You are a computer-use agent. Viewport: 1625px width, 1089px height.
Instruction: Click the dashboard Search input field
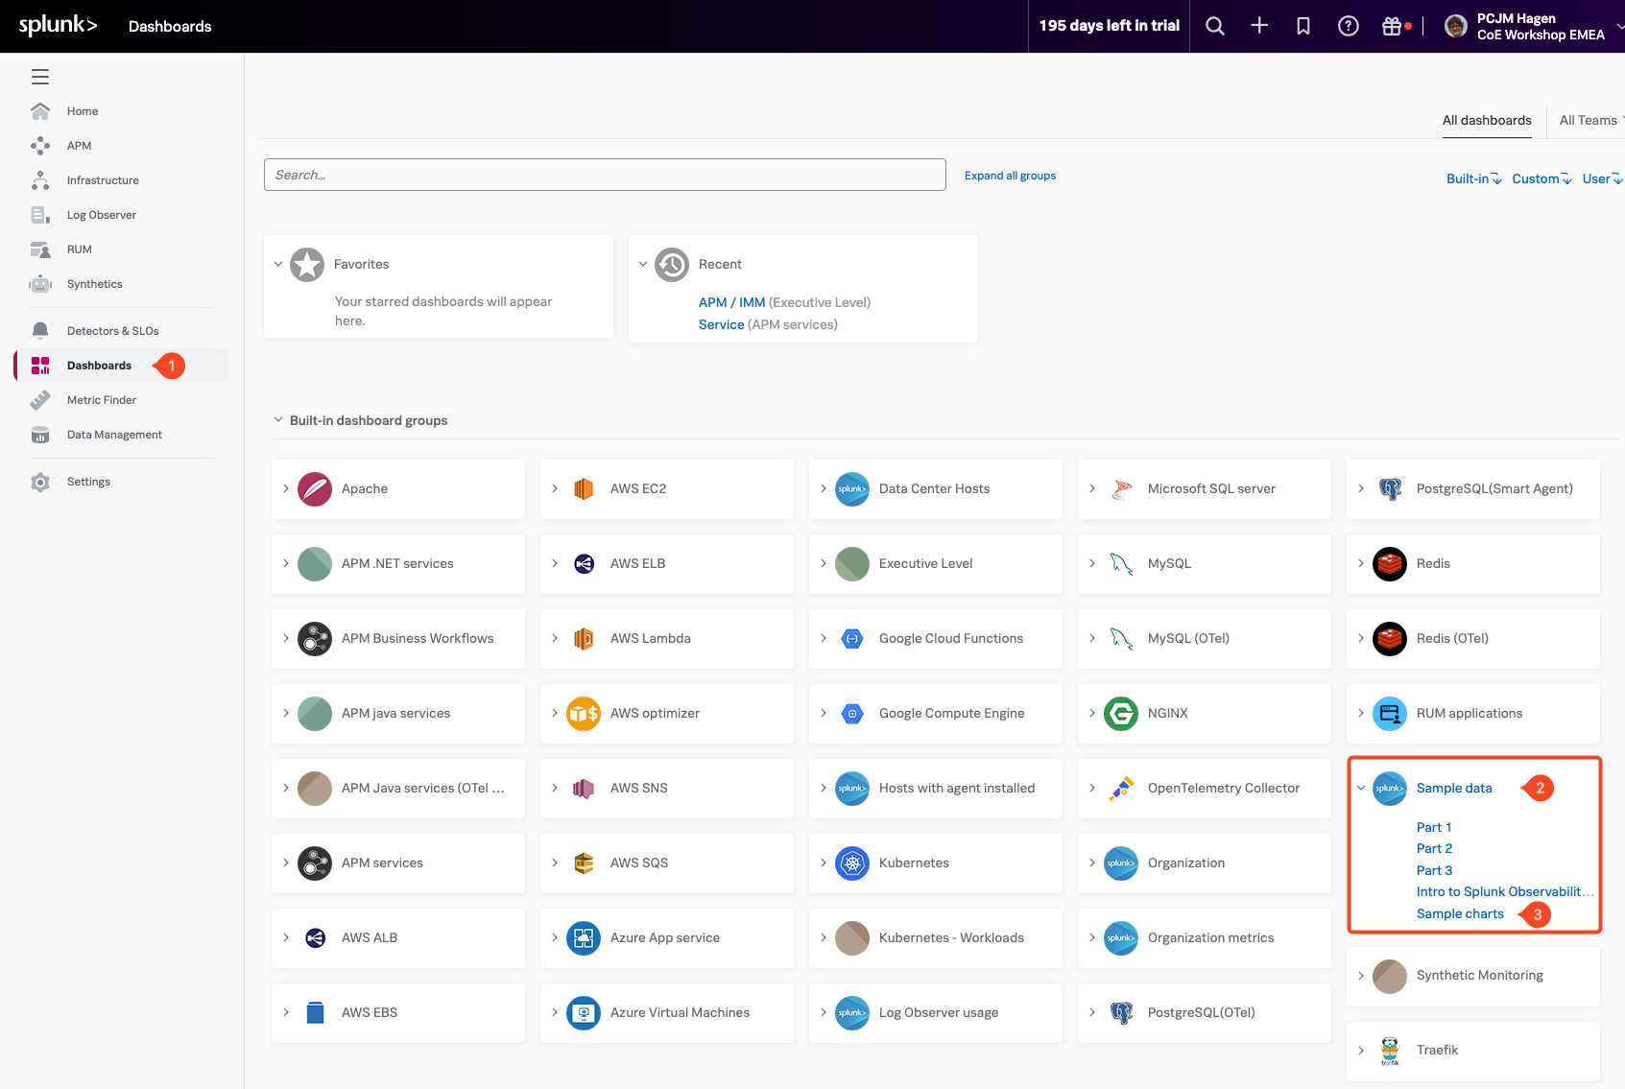(605, 175)
